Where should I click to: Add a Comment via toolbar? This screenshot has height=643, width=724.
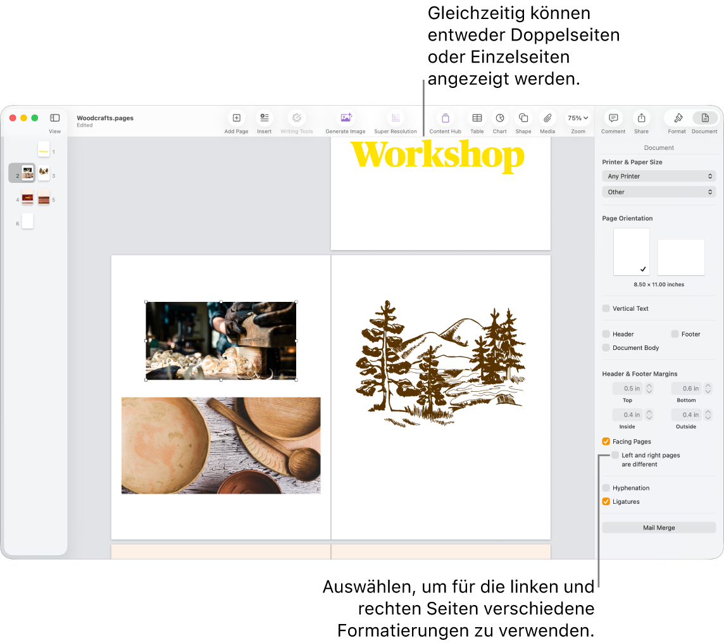click(x=613, y=118)
